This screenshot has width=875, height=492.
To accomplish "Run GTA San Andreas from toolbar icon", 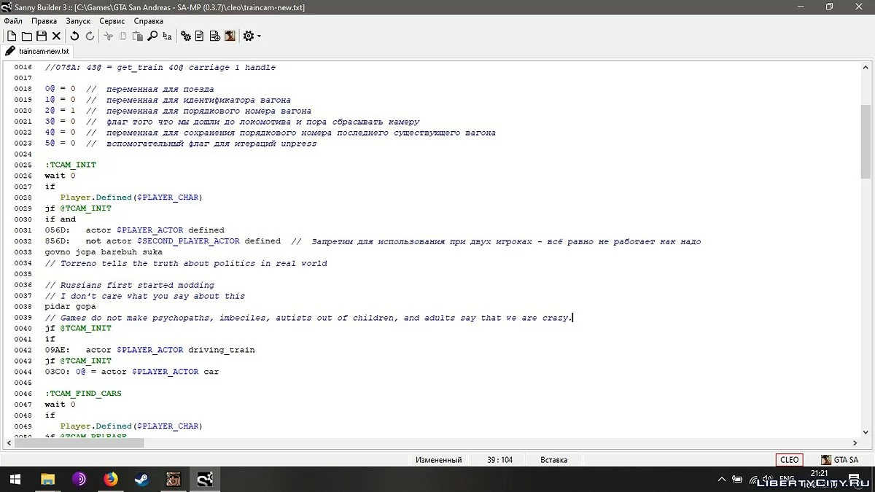I will point(230,36).
